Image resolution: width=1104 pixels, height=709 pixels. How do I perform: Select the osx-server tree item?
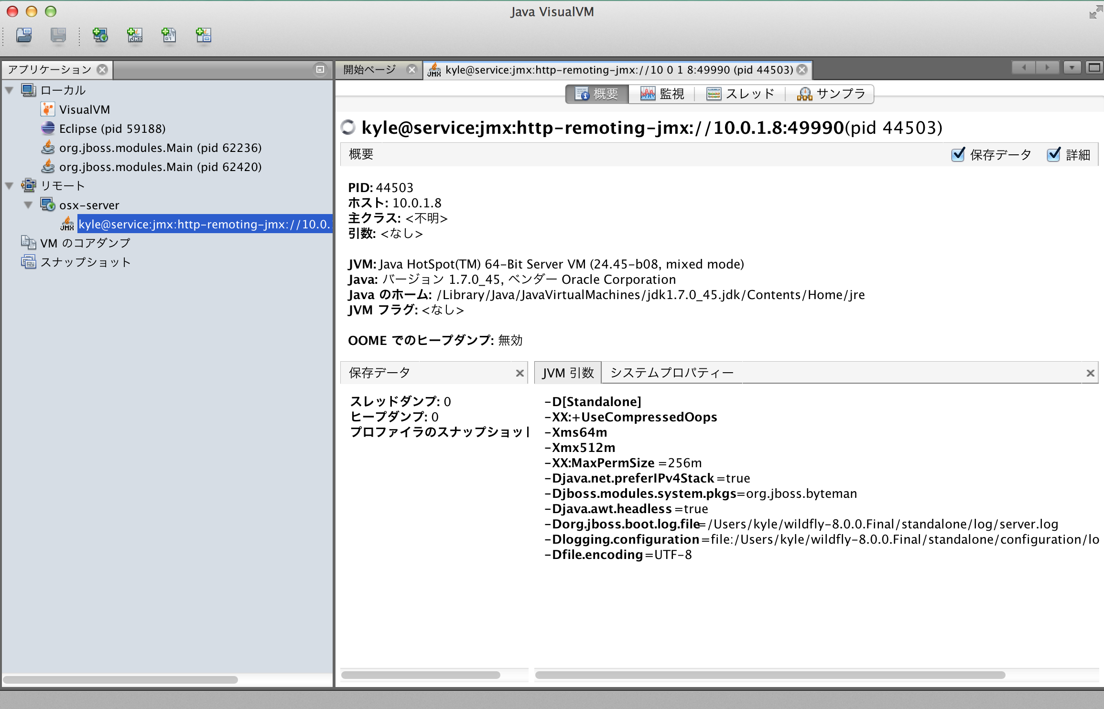click(x=89, y=205)
